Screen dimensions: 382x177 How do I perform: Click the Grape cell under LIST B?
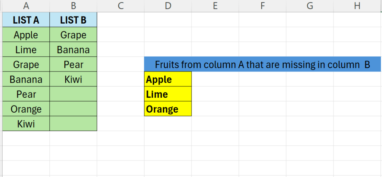coord(73,35)
